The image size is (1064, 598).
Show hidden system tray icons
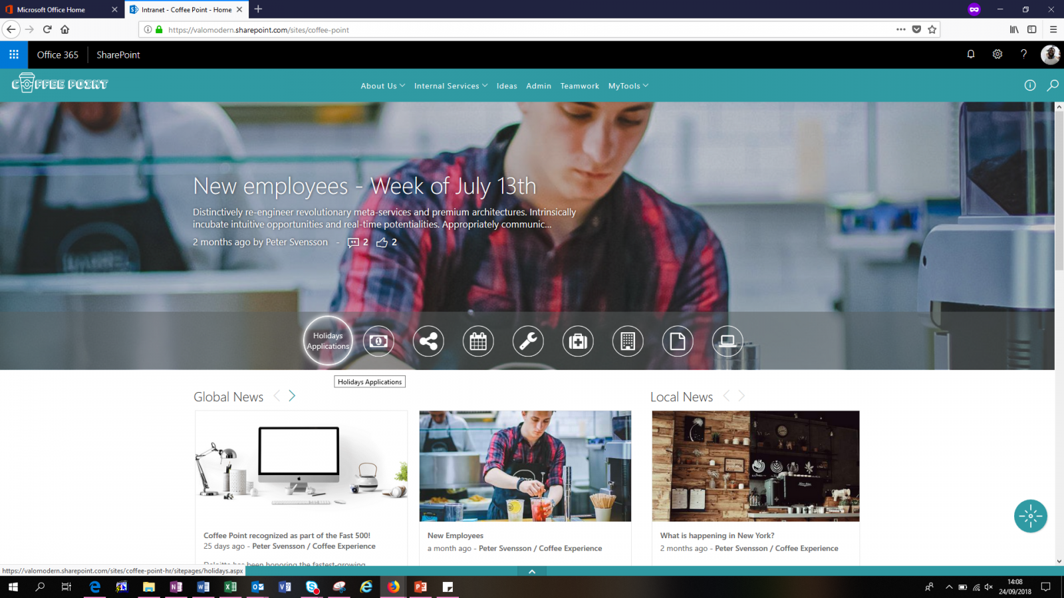(x=949, y=587)
